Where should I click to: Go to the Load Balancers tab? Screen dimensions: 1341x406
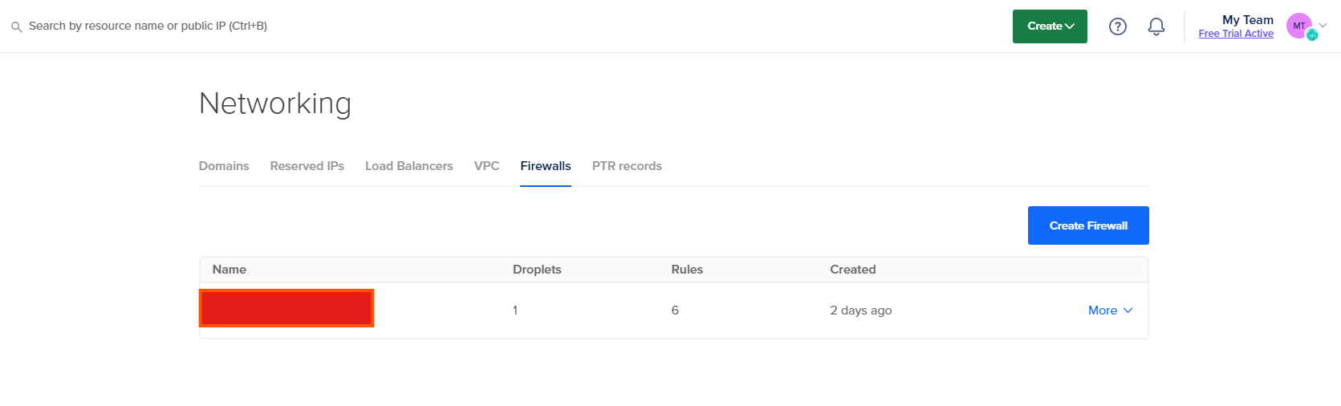[409, 166]
